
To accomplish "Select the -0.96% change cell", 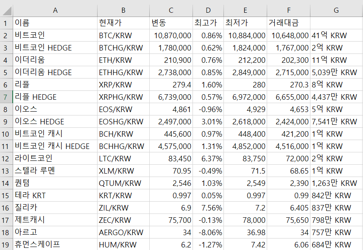I will 208,109.
